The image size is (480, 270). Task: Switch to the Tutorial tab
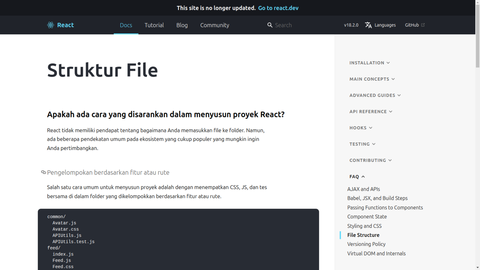(x=154, y=25)
